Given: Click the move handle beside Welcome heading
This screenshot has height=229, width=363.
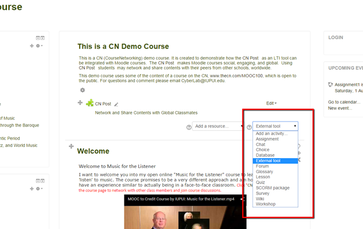Looking at the screenshot, I should tap(72, 146).
